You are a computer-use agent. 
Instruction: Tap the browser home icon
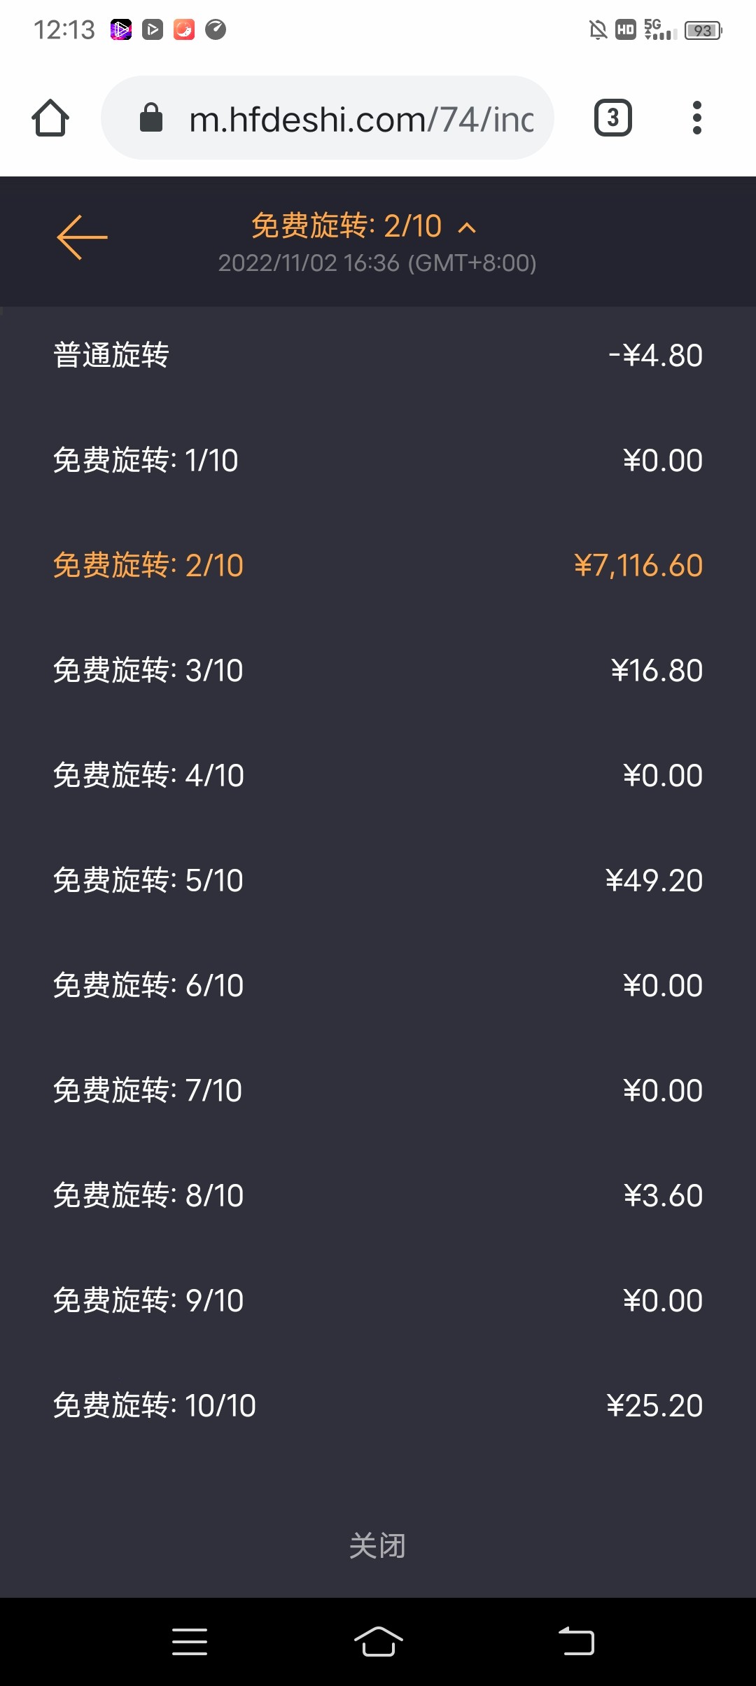point(50,118)
